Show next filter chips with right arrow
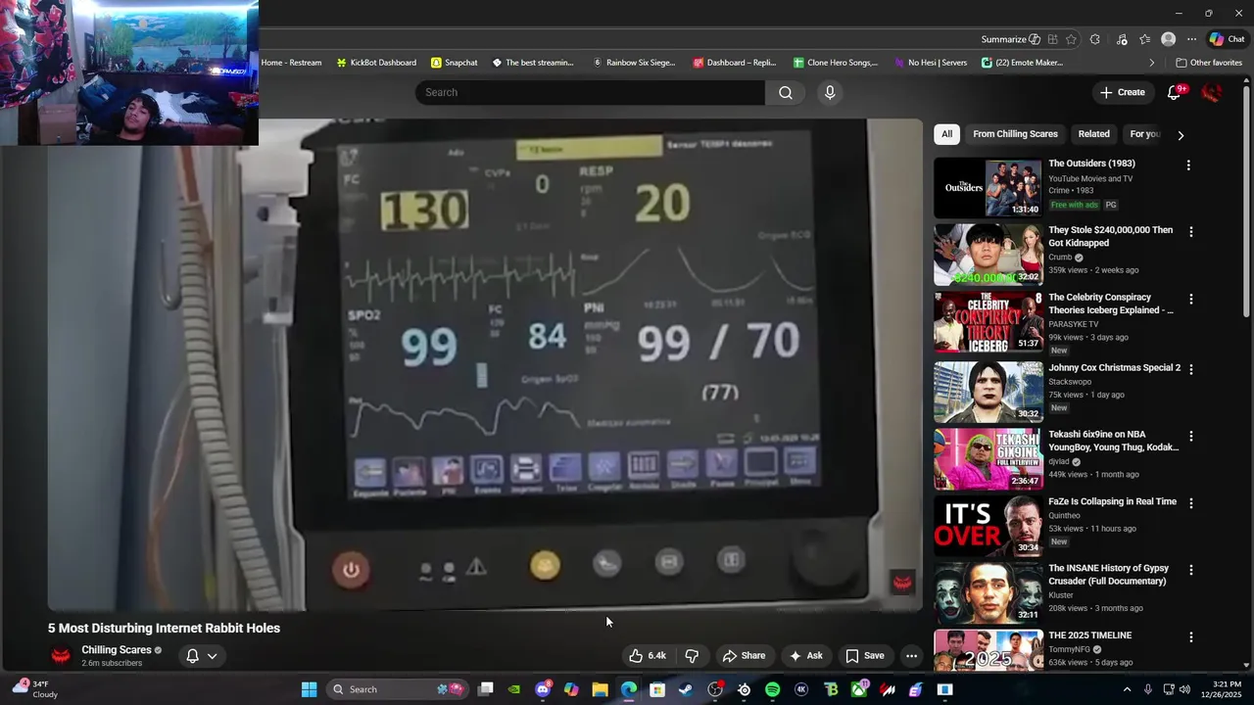Image resolution: width=1254 pixels, height=705 pixels. (1181, 135)
